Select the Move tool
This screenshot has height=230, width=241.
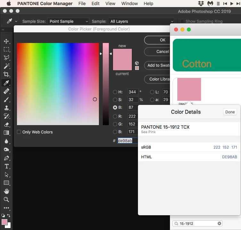coord(6,41)
